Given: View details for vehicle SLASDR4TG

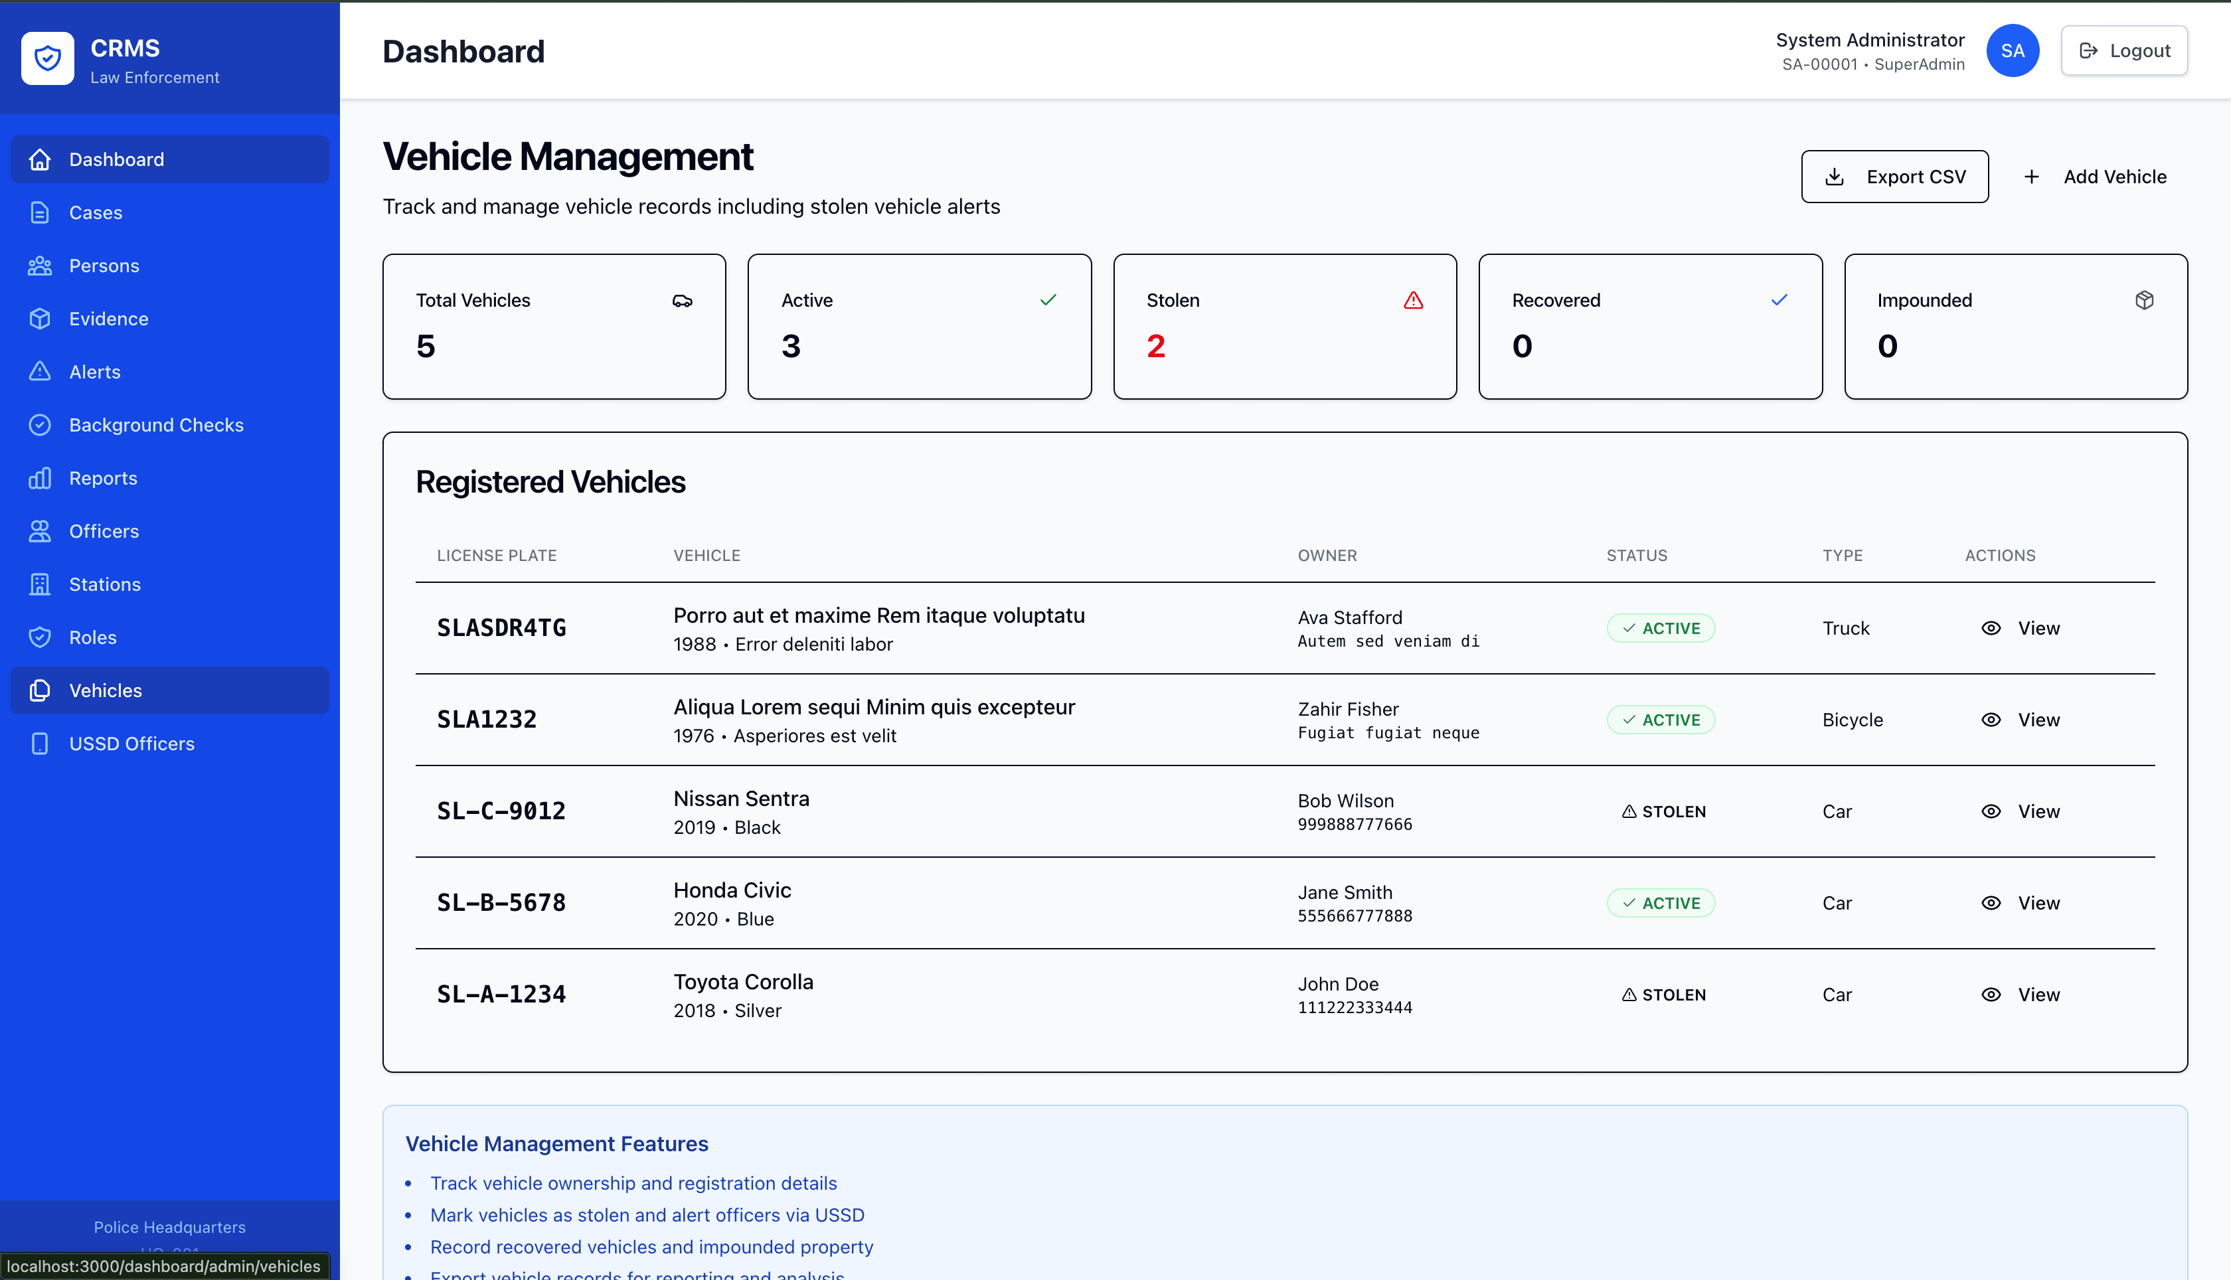Looking at the screenshot, I should tap(2020, 629).
